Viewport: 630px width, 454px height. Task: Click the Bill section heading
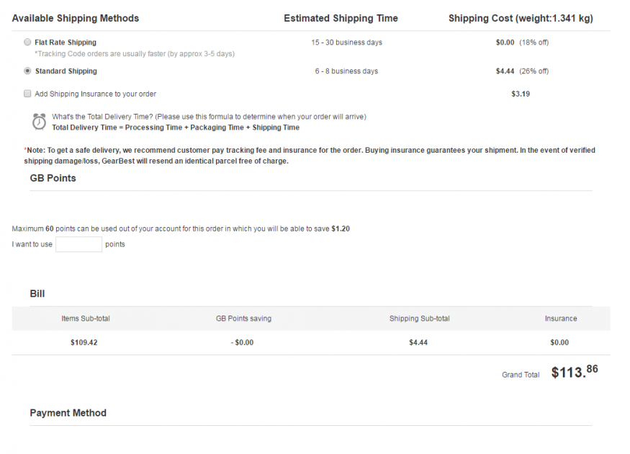pos(37,293)
